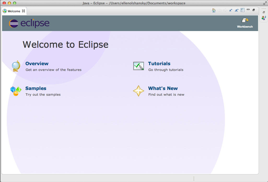Select the What's New star icon

tap(138, 91)
